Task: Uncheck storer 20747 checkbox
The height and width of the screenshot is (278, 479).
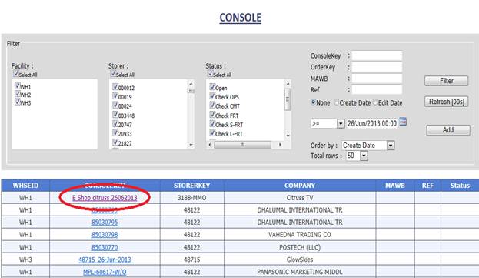Action: 115,124
